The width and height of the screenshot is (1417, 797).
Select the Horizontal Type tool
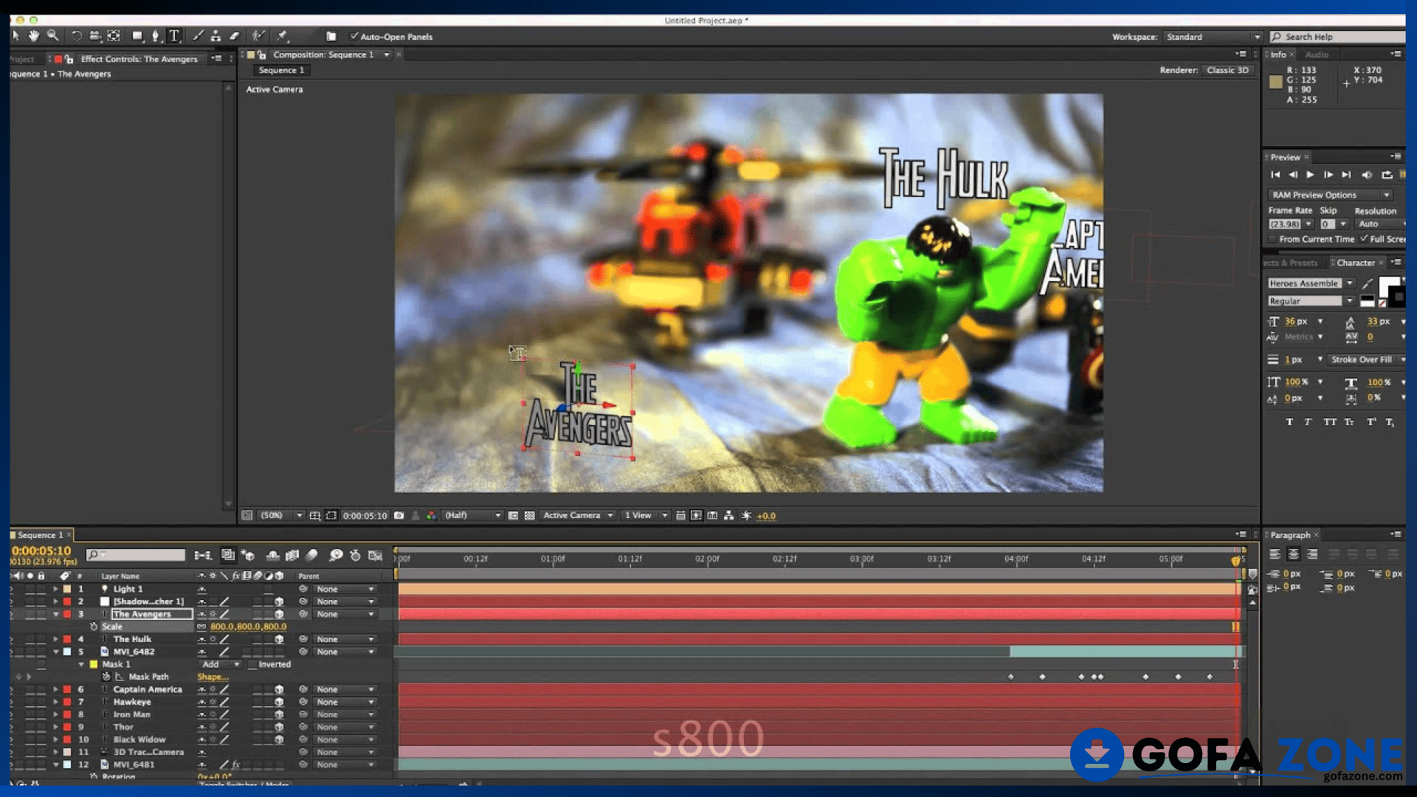174,35
